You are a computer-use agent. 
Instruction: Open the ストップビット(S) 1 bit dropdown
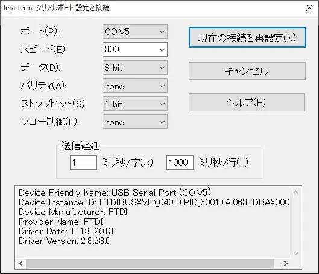[x=135, y=104]
